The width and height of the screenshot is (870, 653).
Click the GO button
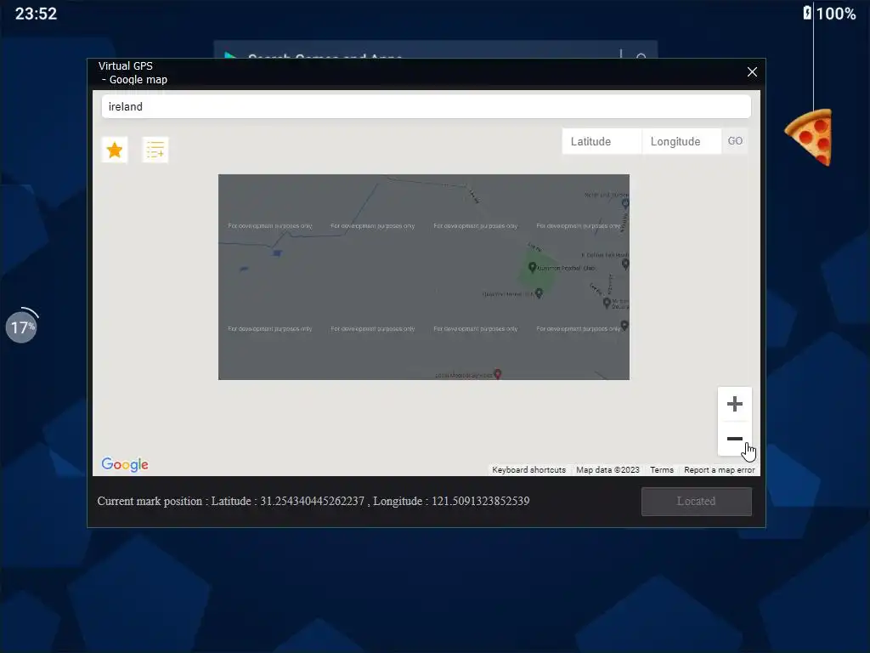(x=735, y=141)
